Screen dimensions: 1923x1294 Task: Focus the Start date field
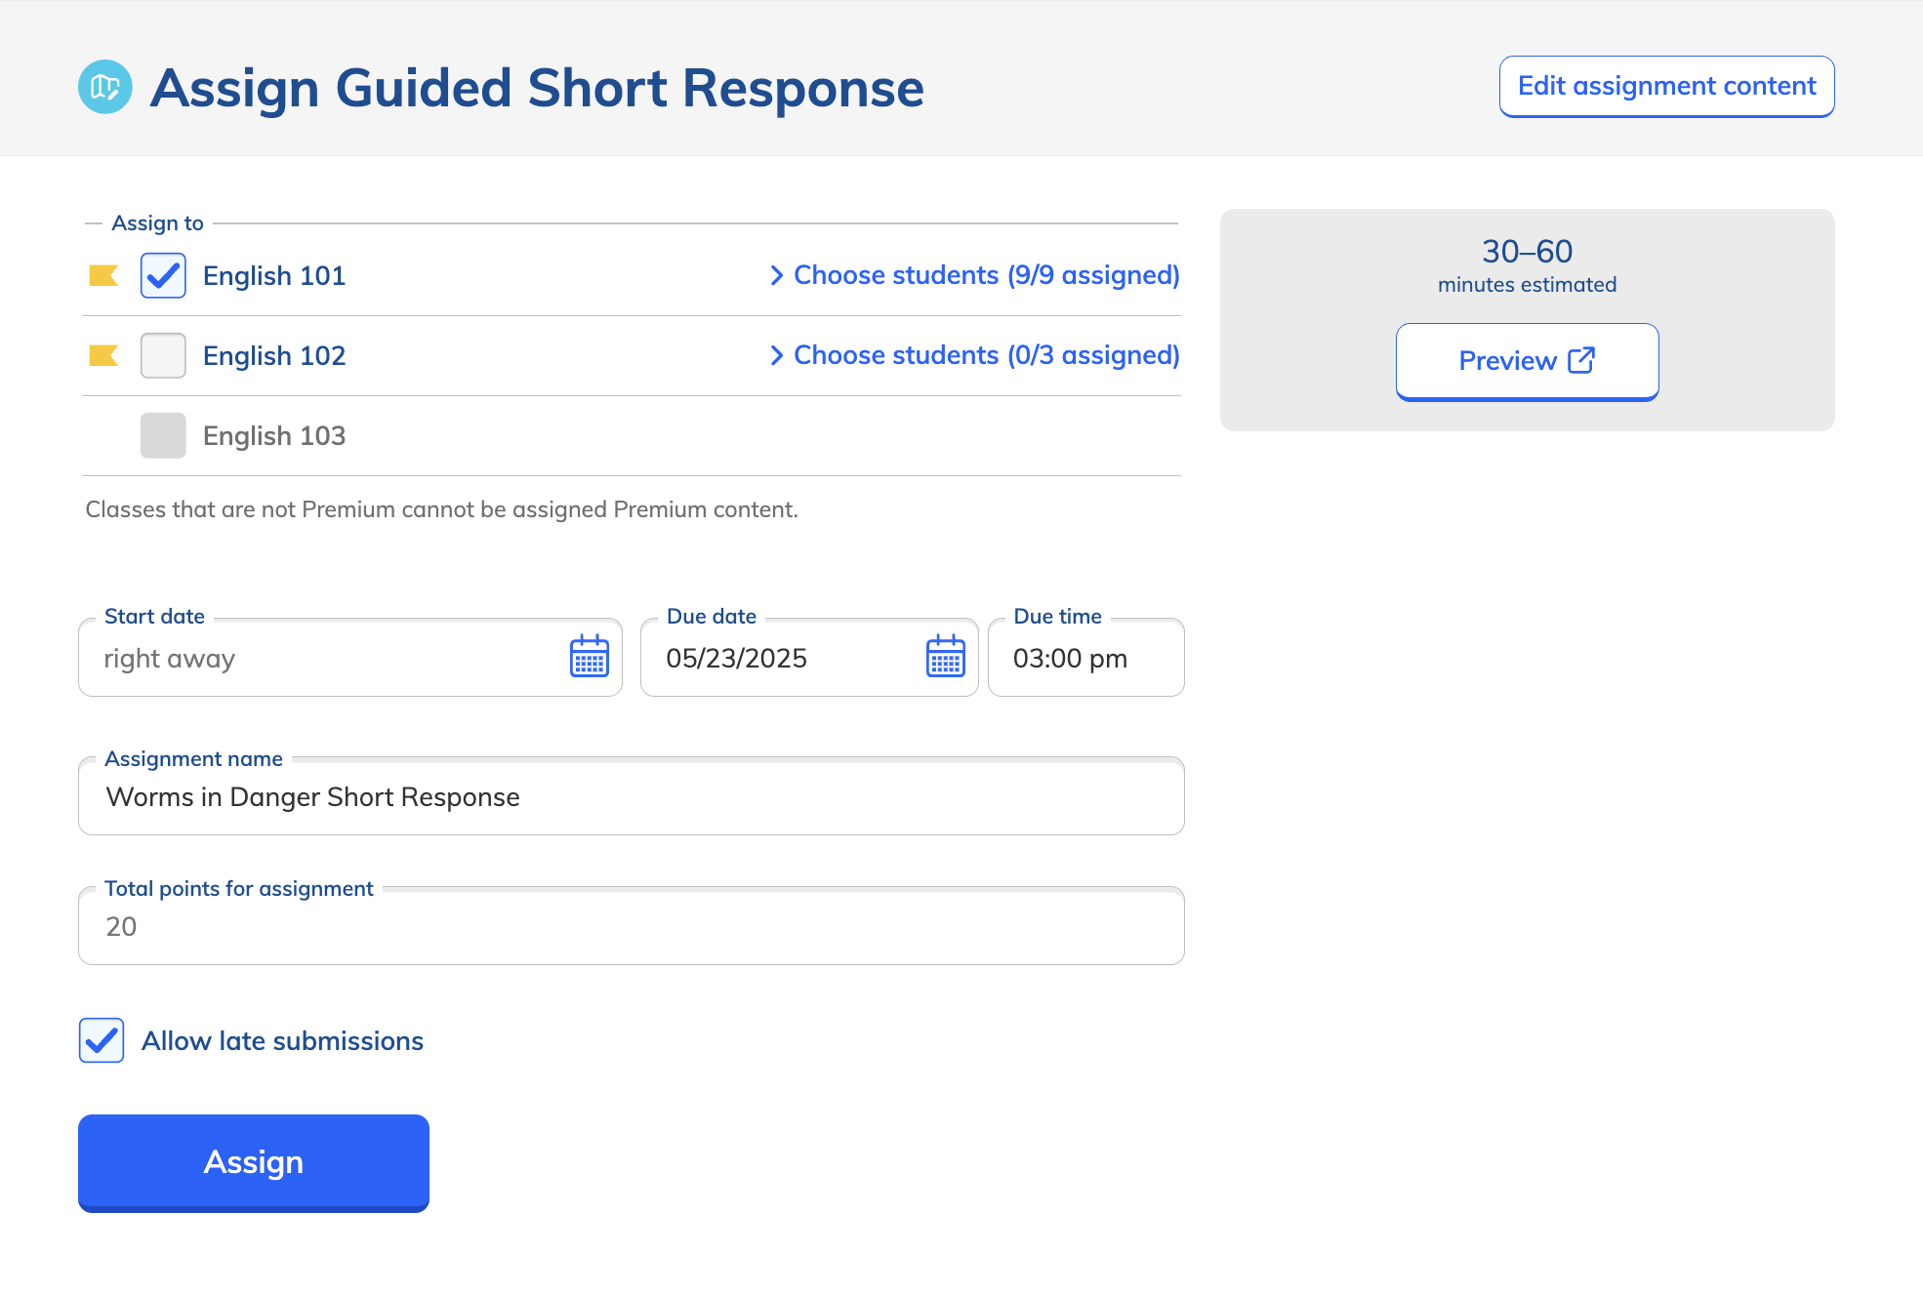pos(350,657)
